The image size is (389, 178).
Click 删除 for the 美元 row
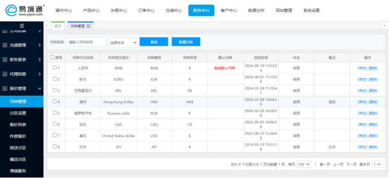[373, 136]
